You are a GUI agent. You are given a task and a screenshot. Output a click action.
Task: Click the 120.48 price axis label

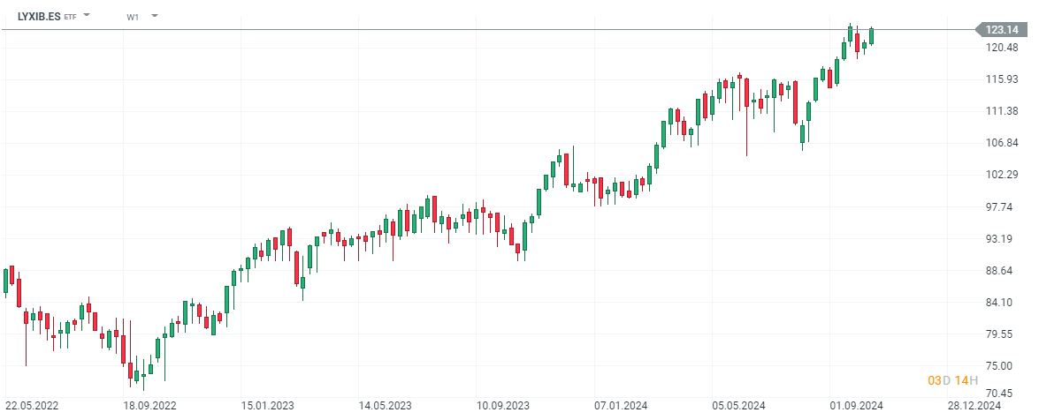click(1001, 48)
